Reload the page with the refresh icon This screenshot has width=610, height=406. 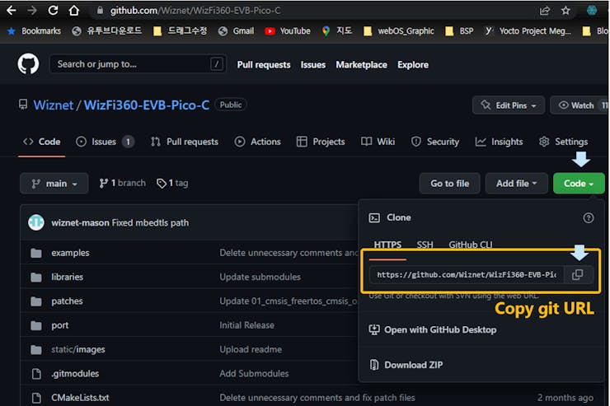pos(53,11)
